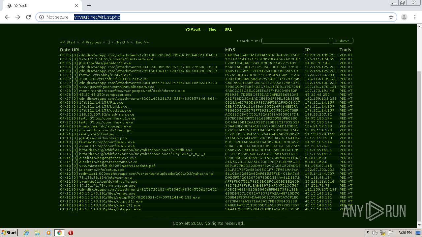The height and width of the screenshot is (237, 422).
Task: Open albeks1n.beget.tech/prove.exe link
Action: pos(108,158)
